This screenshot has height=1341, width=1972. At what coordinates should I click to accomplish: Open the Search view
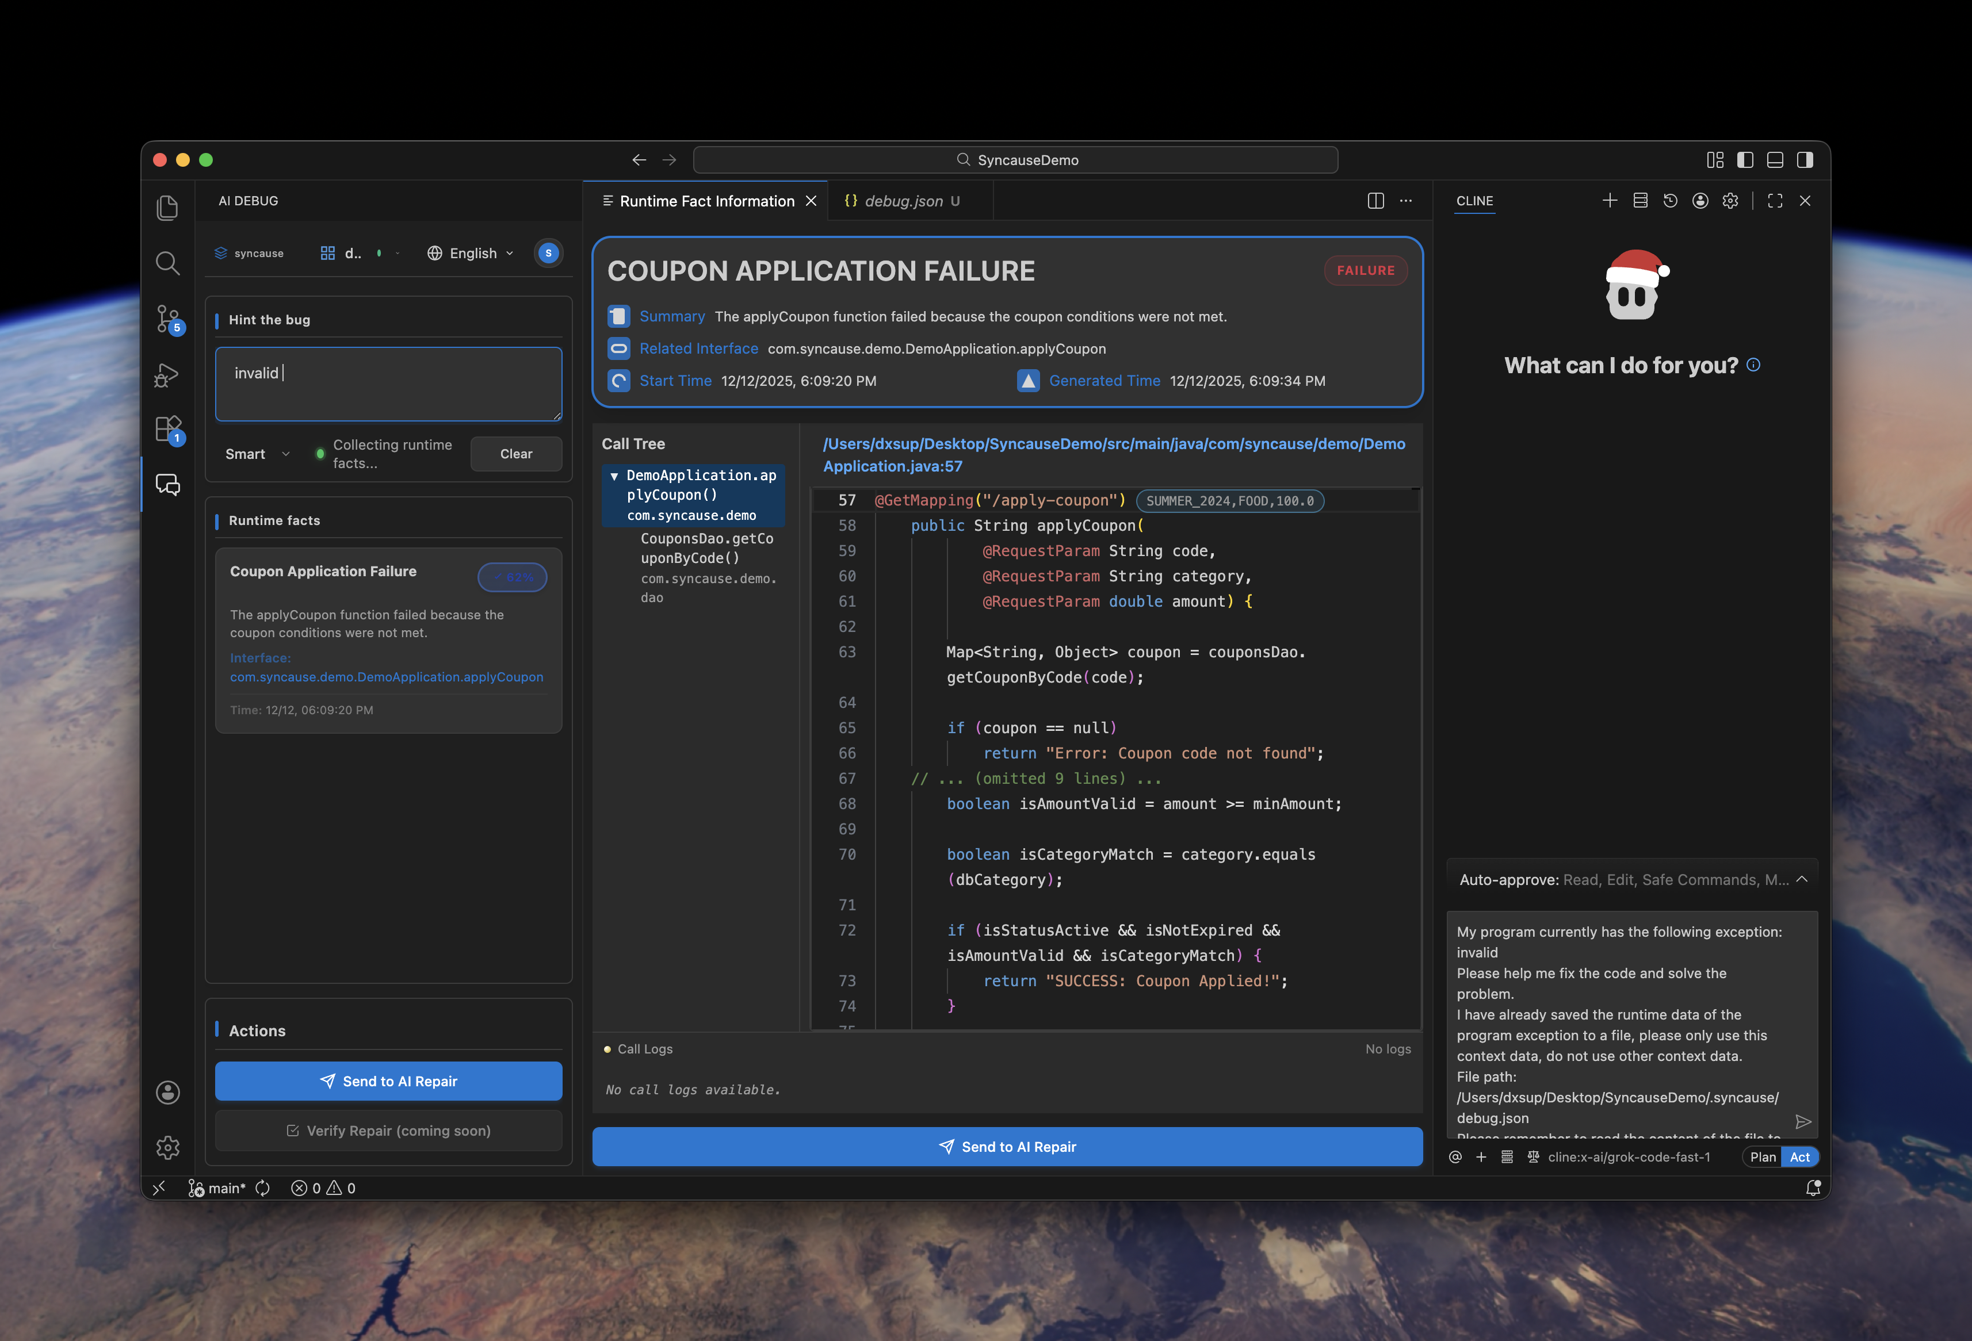click(167, 263)
